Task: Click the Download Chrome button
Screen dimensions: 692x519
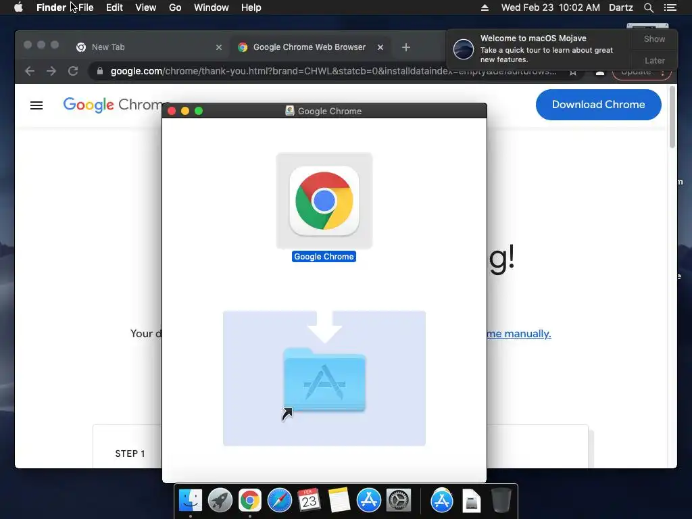Action: pos(599,105)
